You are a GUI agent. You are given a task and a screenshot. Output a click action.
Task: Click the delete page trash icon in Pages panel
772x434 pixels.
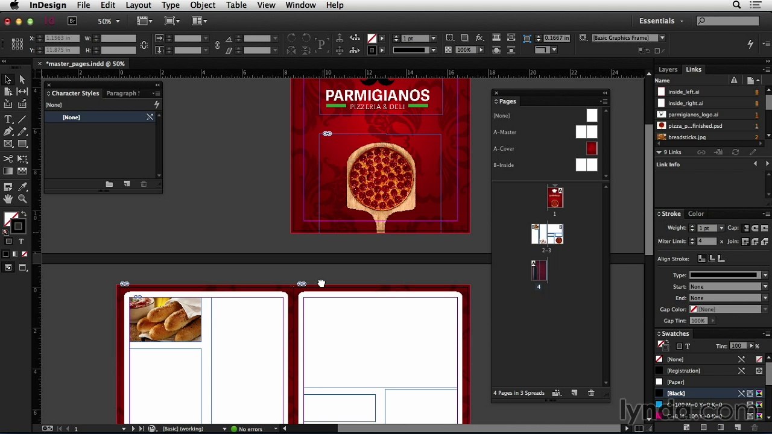(591, 393)
